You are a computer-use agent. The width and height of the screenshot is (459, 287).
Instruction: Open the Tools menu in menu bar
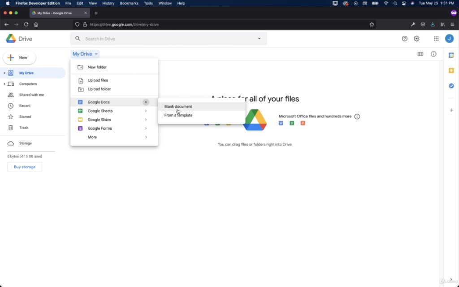(148, 4)
